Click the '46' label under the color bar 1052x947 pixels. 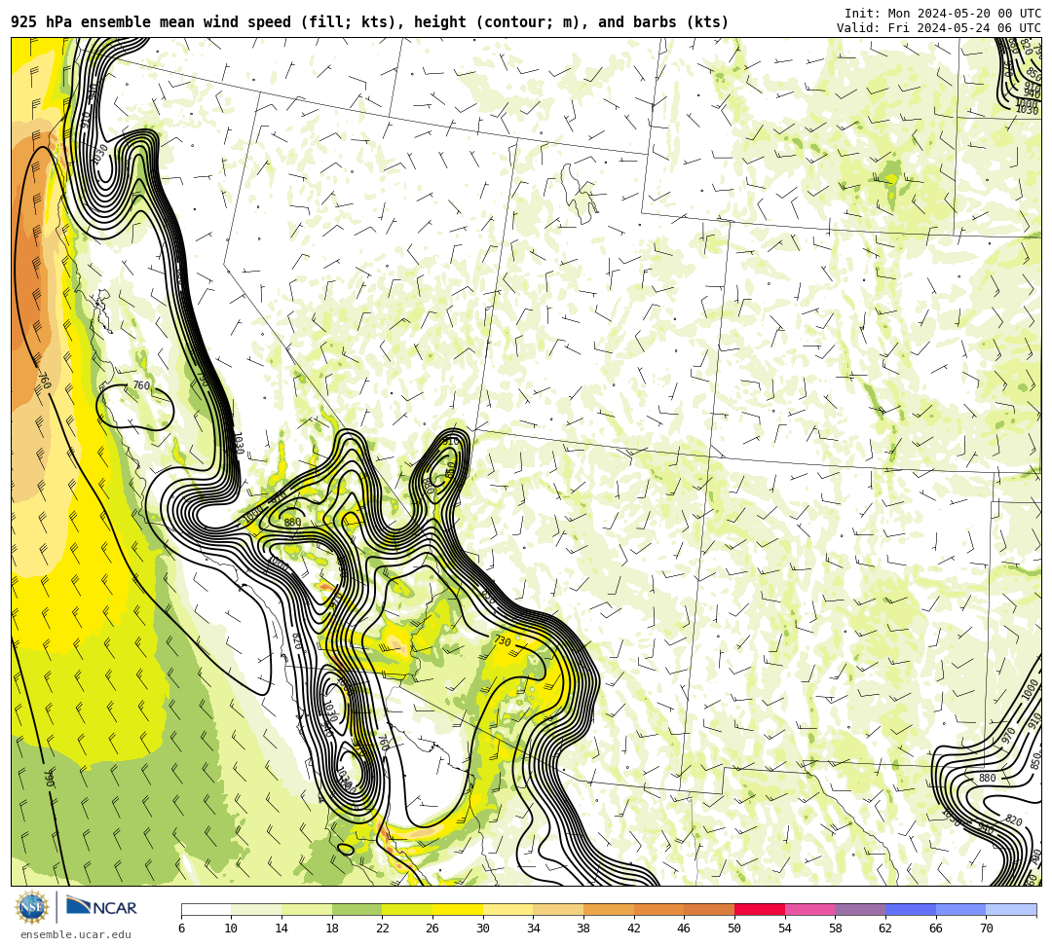click(x=685, y=929)
